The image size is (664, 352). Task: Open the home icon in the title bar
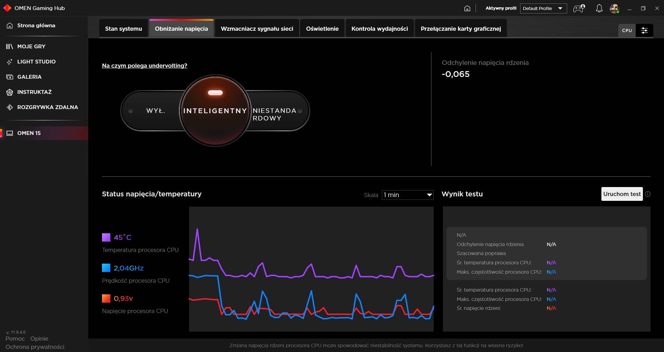point(467,8)
